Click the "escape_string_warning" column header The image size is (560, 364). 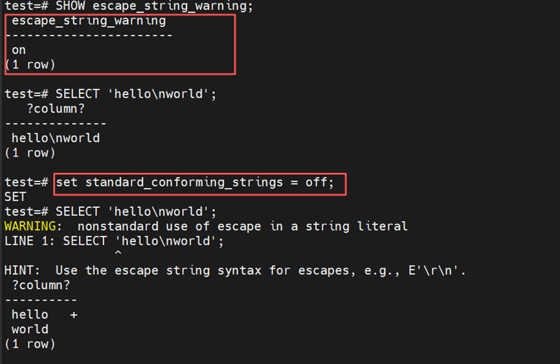89,21
